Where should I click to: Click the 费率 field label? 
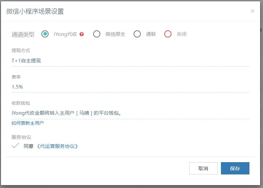coord(16,77)
